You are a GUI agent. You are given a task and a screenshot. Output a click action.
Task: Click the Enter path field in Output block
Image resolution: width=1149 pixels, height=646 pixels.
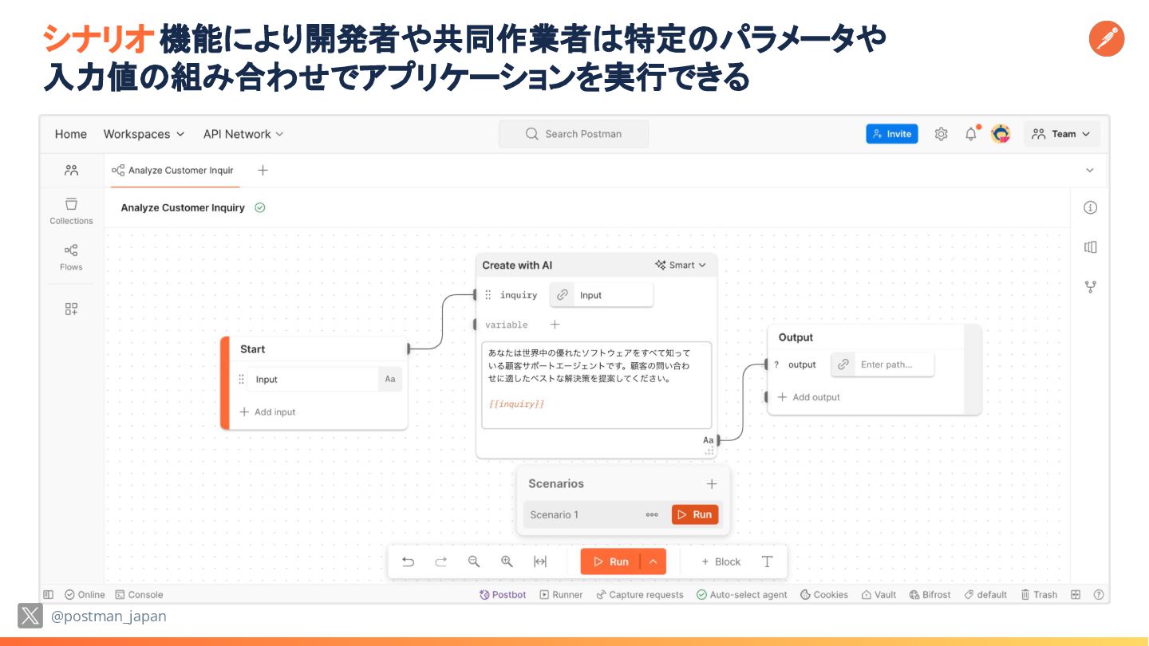(894, 364)
